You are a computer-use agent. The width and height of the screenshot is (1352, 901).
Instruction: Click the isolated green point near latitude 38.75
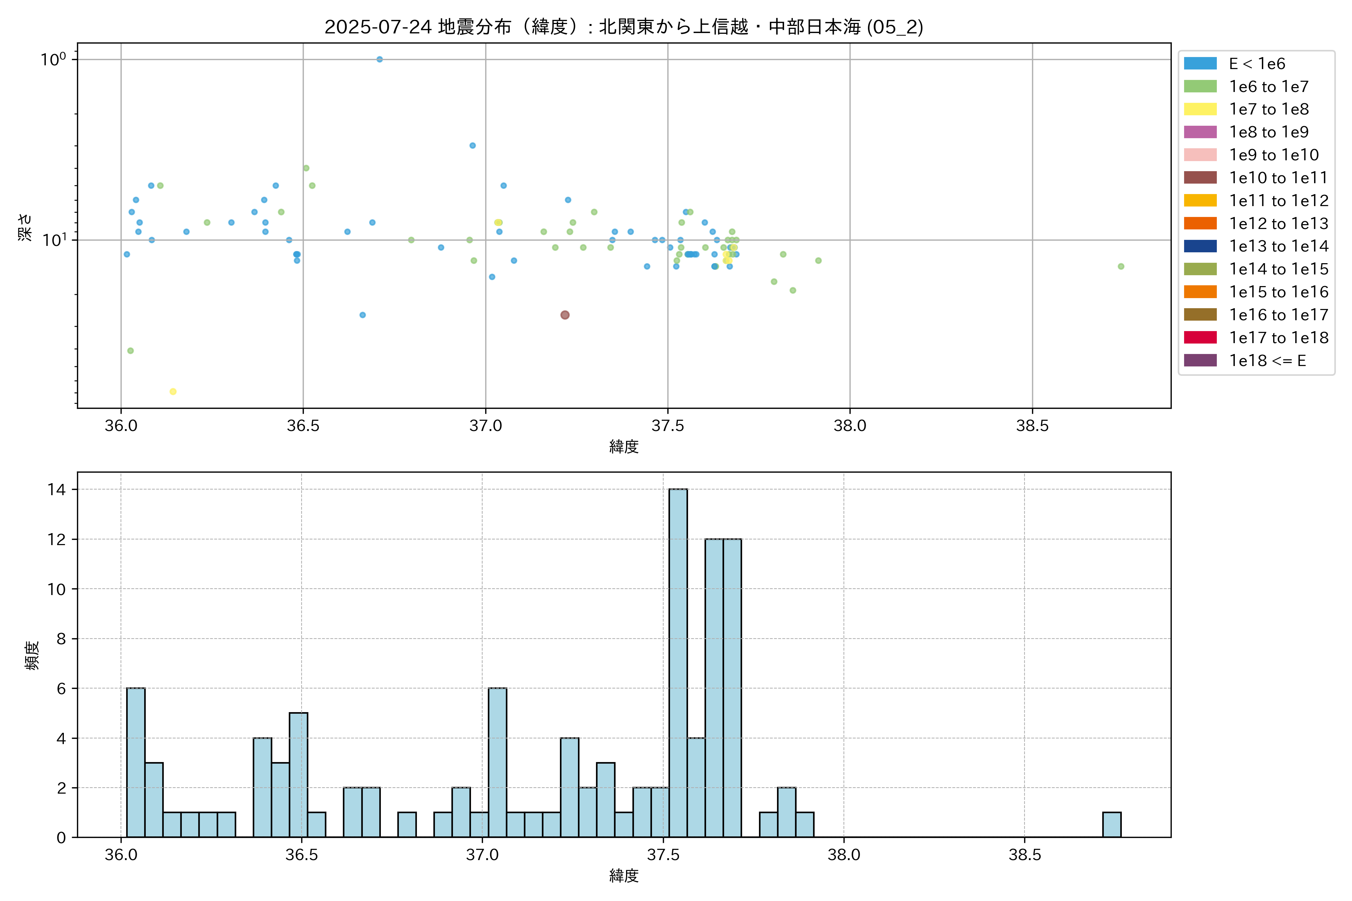click(x=1120, y=266)
